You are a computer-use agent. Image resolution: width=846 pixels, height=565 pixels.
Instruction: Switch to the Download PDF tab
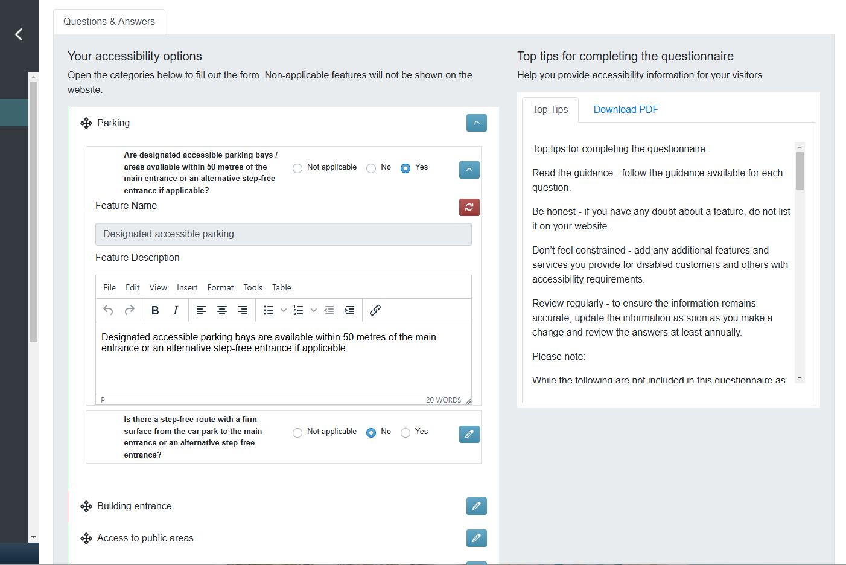coord(626,109)
